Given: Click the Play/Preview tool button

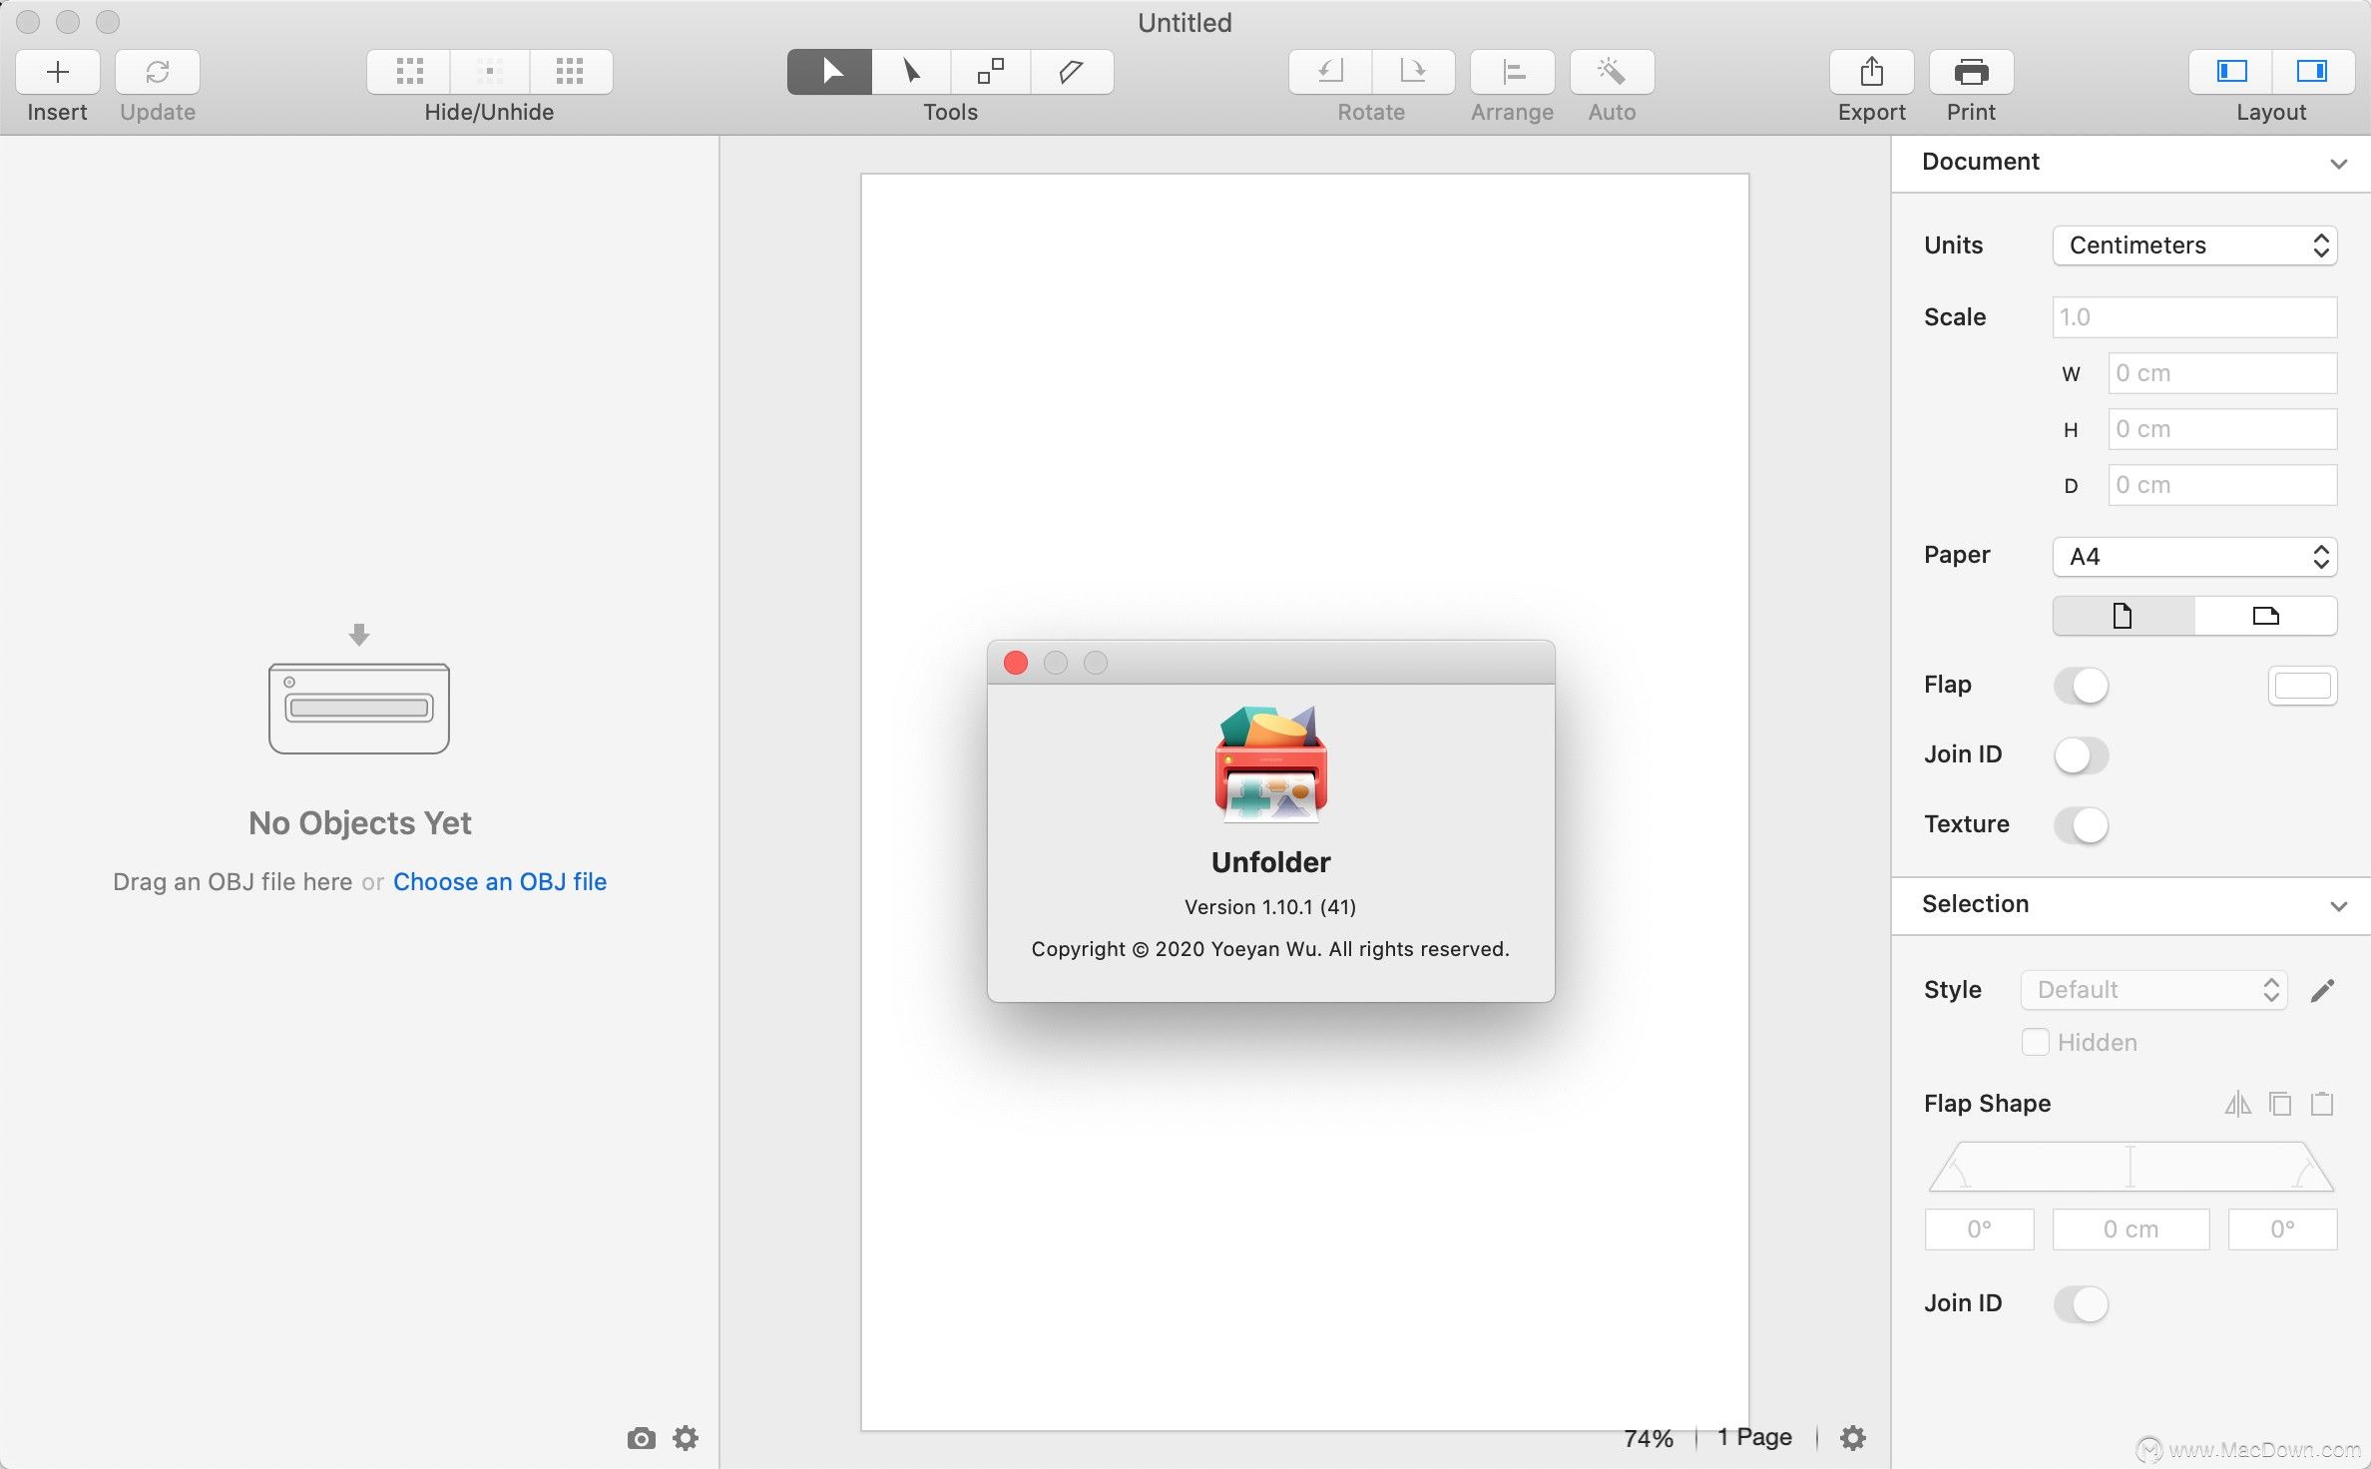Looking at the screenshot, I should (828, 70).
